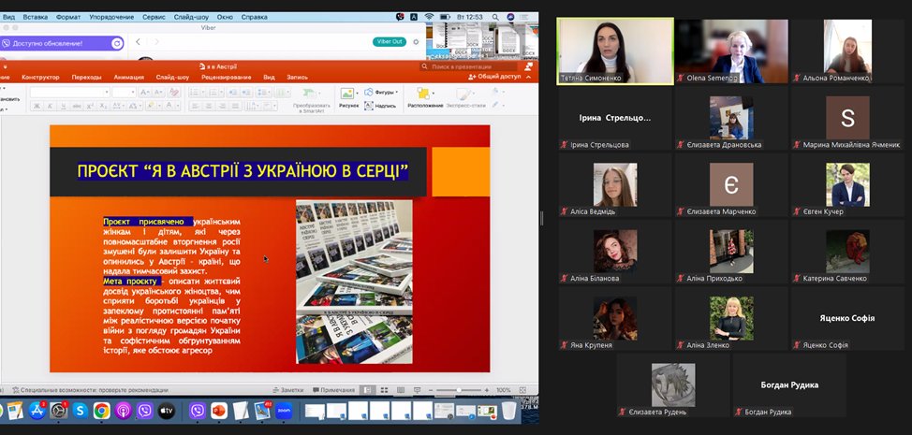Open the Вставка menu in menu bar
Viewport: 912px width, 435px height.
click(x=37, y=17)
